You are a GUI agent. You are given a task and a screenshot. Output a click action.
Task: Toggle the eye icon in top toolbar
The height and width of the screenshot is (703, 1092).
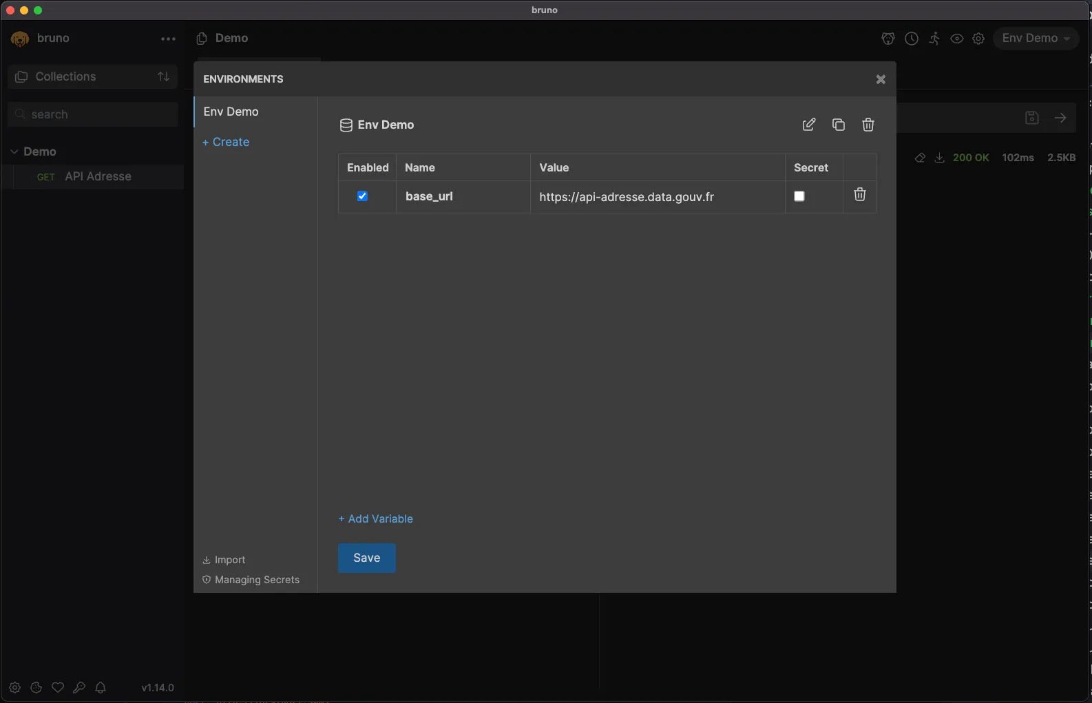click(956, 39)
